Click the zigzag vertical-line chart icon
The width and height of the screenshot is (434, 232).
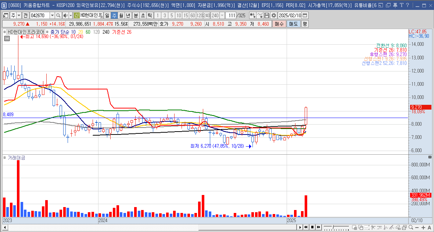tap(385, 227)
